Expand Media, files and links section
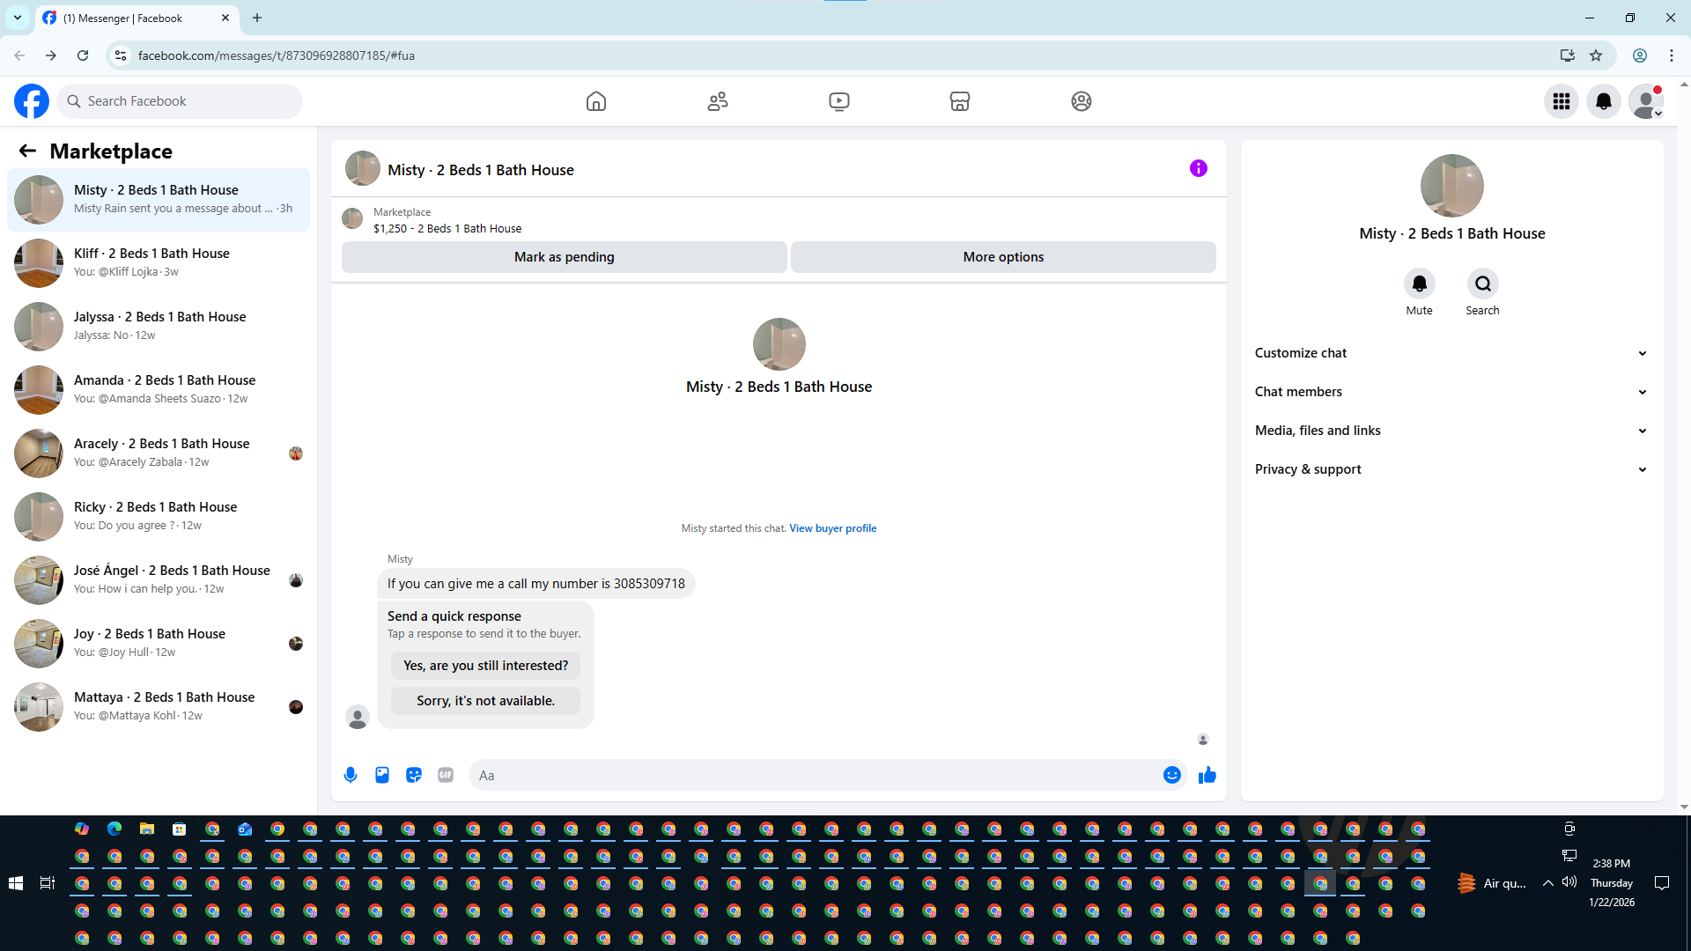The height and width of the screenshot is (951, 1691). (1451, 431)
